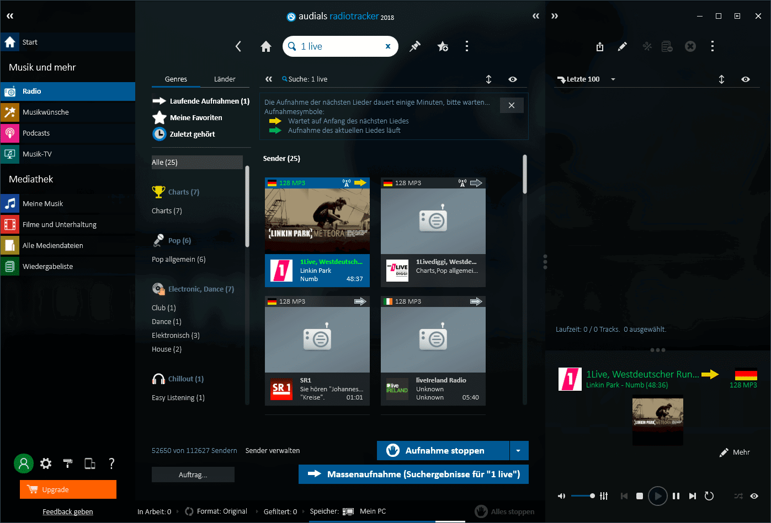Open Alle Mediendateien
Image resolution: width=771 pixels, height=523 pixels.
pyautogui.click(x=67, y=245)
